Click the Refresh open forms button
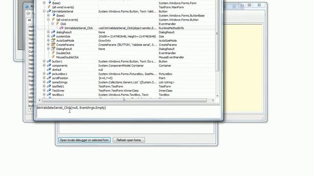This screenshot has width=314, height=176. click(x=129, y=140)
